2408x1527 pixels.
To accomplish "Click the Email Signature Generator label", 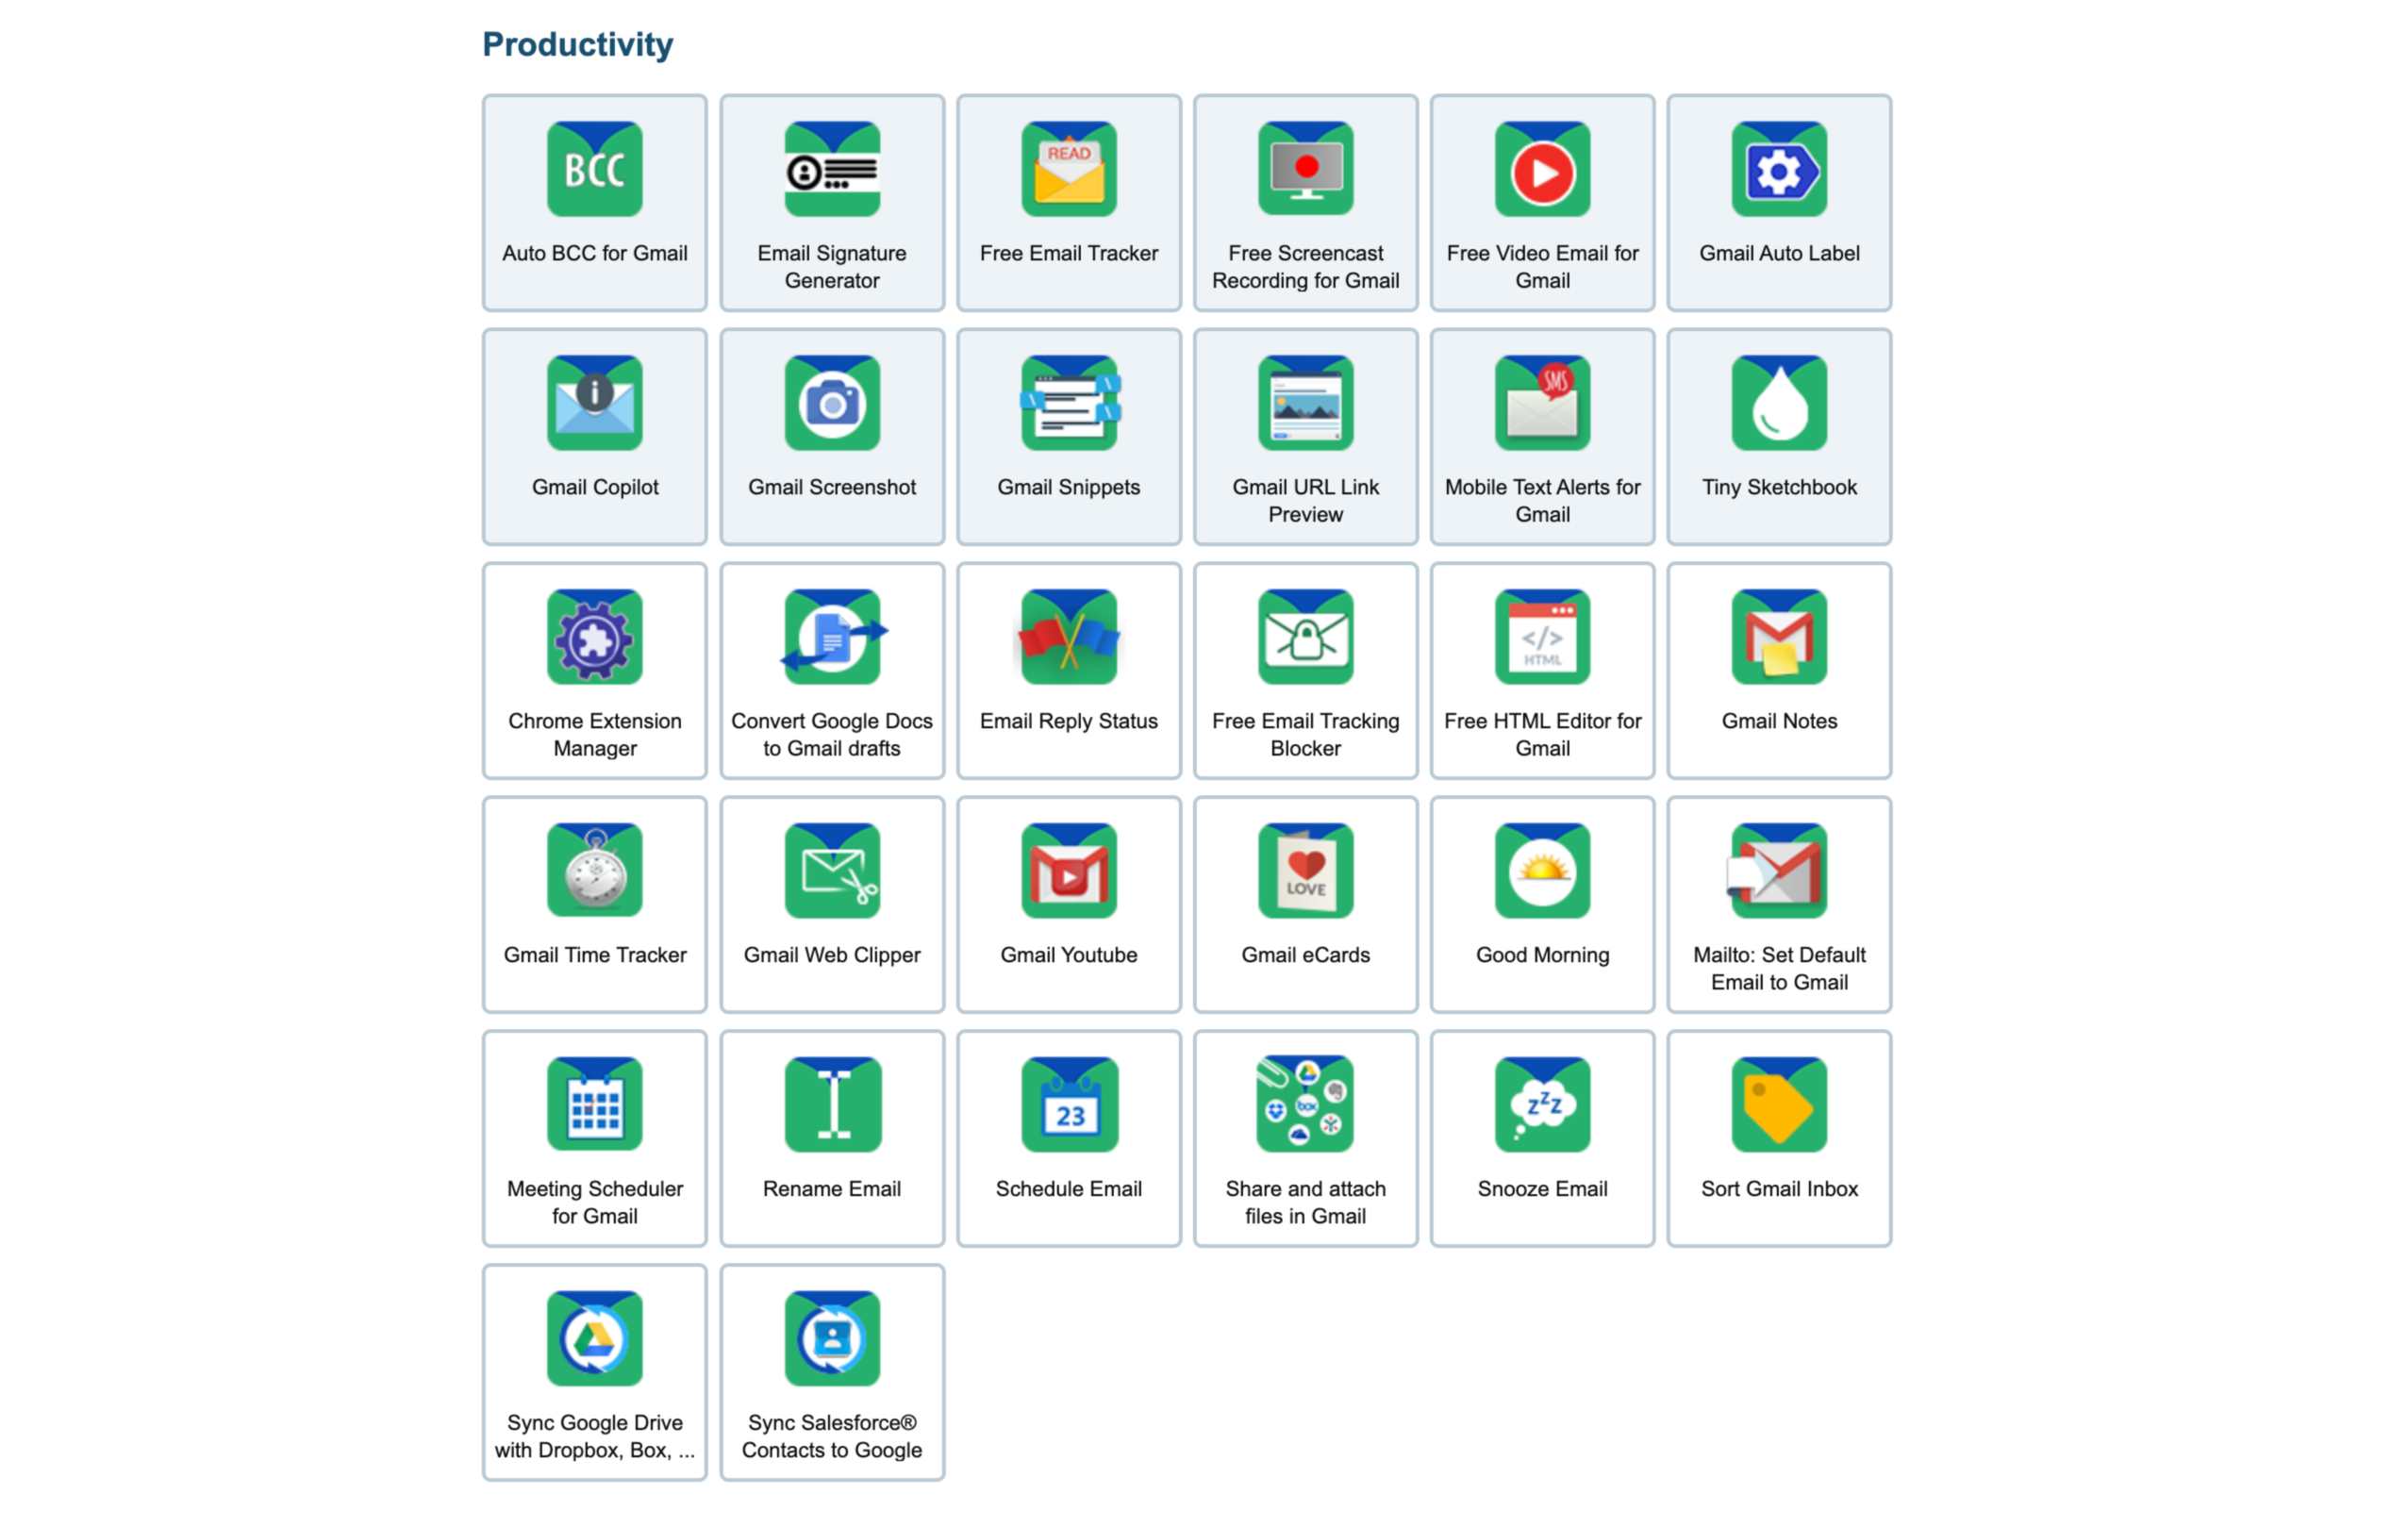I will [831, 267].
